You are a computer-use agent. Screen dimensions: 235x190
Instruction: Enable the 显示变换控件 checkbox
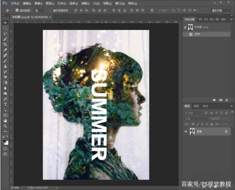[x=50, y=10]
